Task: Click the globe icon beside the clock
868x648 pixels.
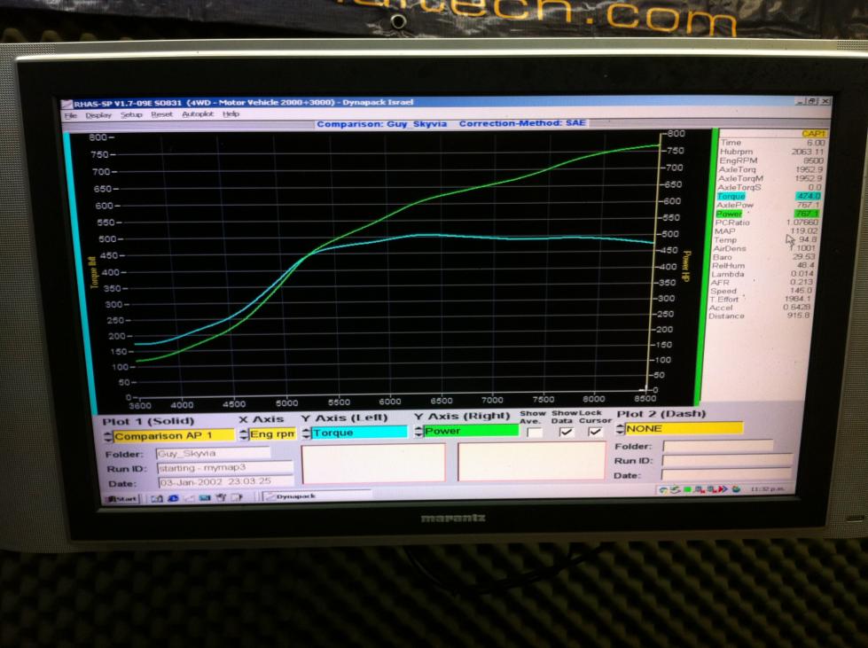Action: tap(736, 489)
